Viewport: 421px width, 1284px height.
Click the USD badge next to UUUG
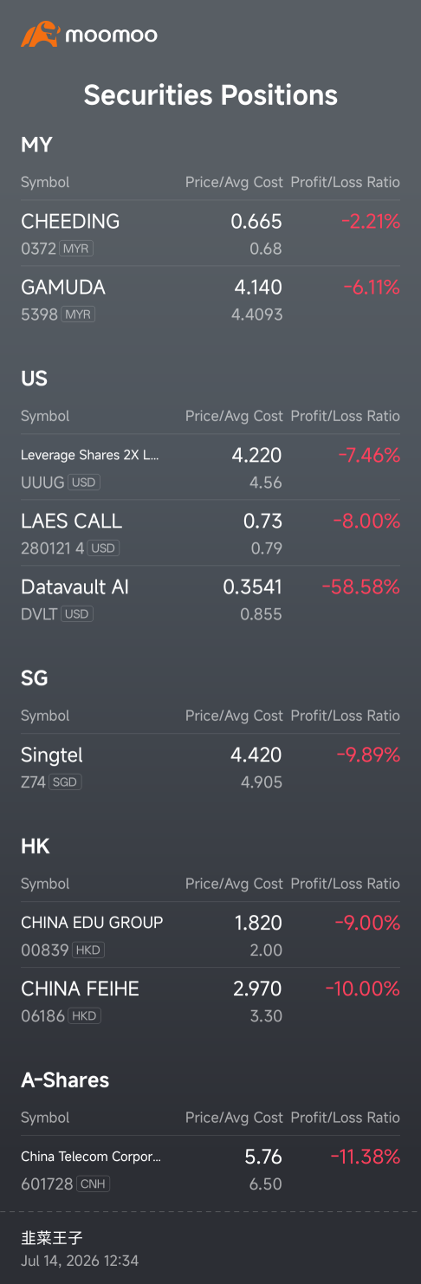84,483
